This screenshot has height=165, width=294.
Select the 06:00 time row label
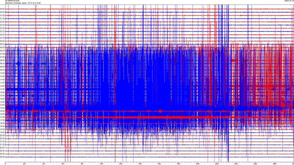click(x=2, y=48)
